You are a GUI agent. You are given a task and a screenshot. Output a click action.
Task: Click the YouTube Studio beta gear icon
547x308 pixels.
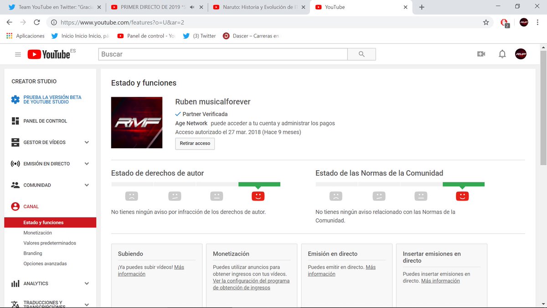tap(15, 99)
